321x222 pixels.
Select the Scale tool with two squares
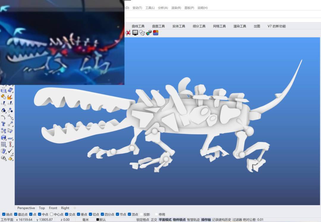tap(10, 124)
